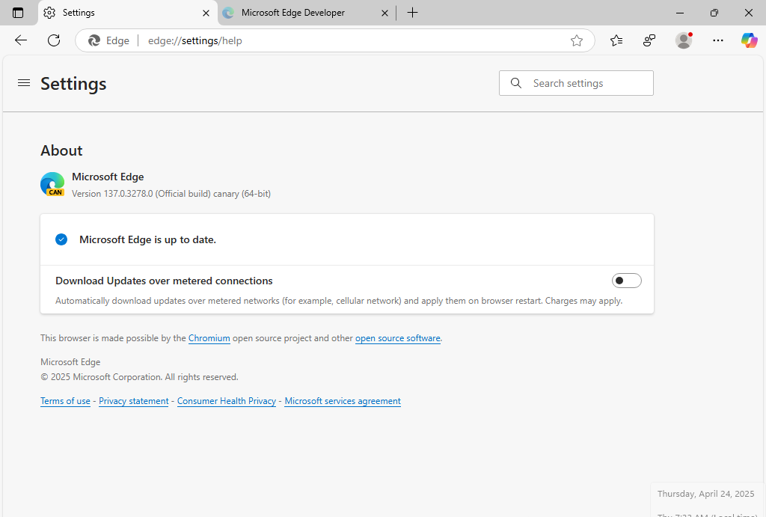This screenshot has height=517, width=766.
Task: Click the version 137.0.3278.0 text
Action: (171, 194)
